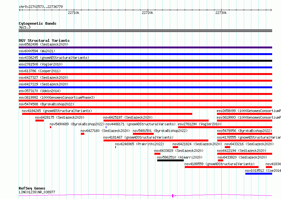Select the small red nsv6433820 bar
Viewport: 281px width, 199px height.
pyautogui.click(x=221, y=160)
